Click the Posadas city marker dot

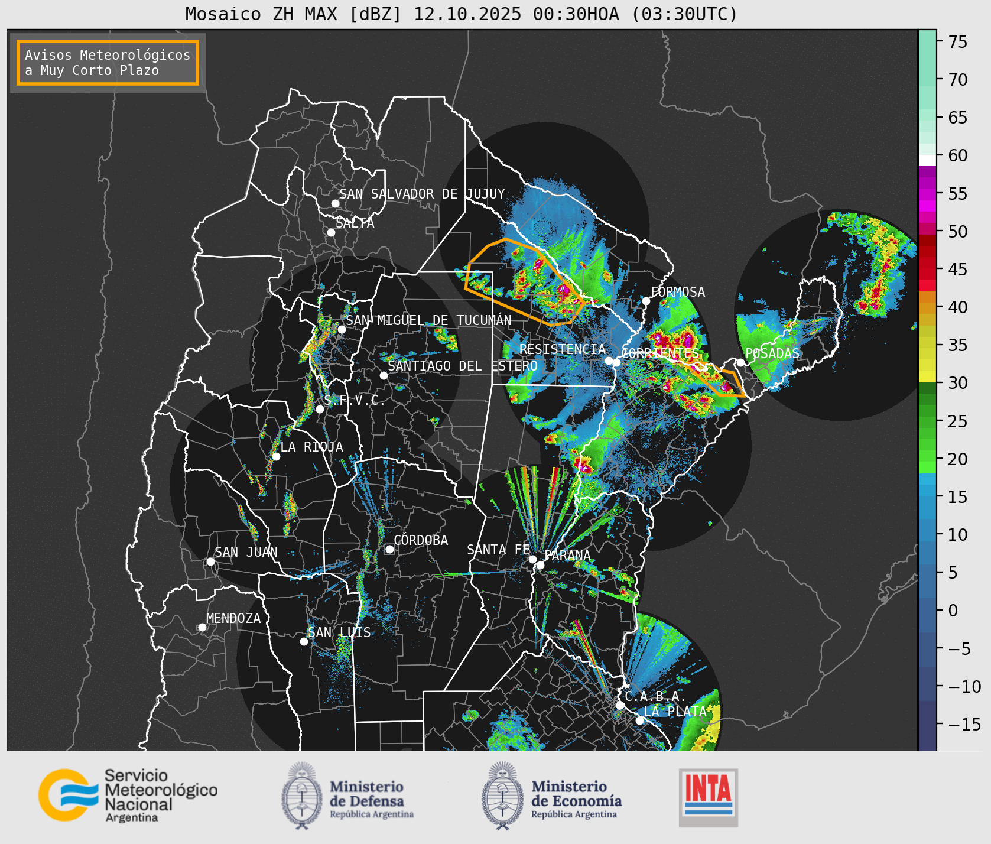[740, 362]
